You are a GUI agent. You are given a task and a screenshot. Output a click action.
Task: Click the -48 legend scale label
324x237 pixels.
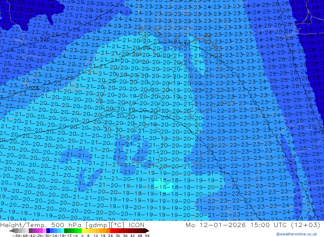click(24, 236)
